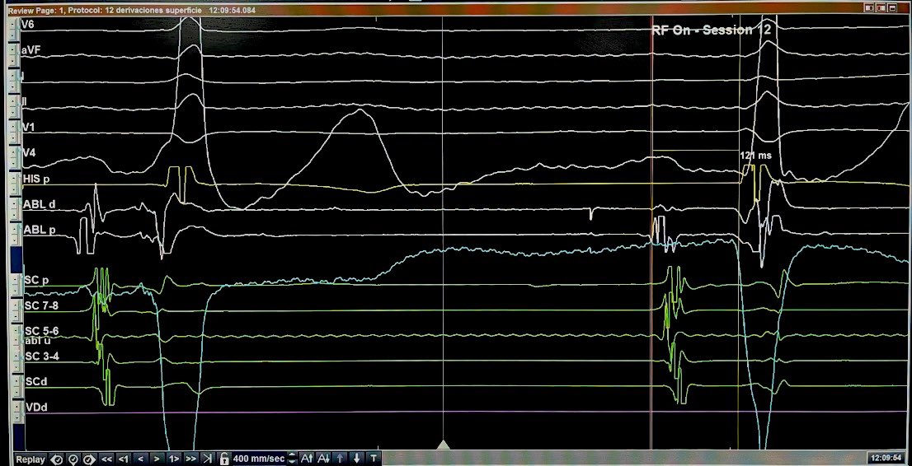Step backward with the < button
The height and width of the screenshot is (466, 912).
(x=140, y=459)
